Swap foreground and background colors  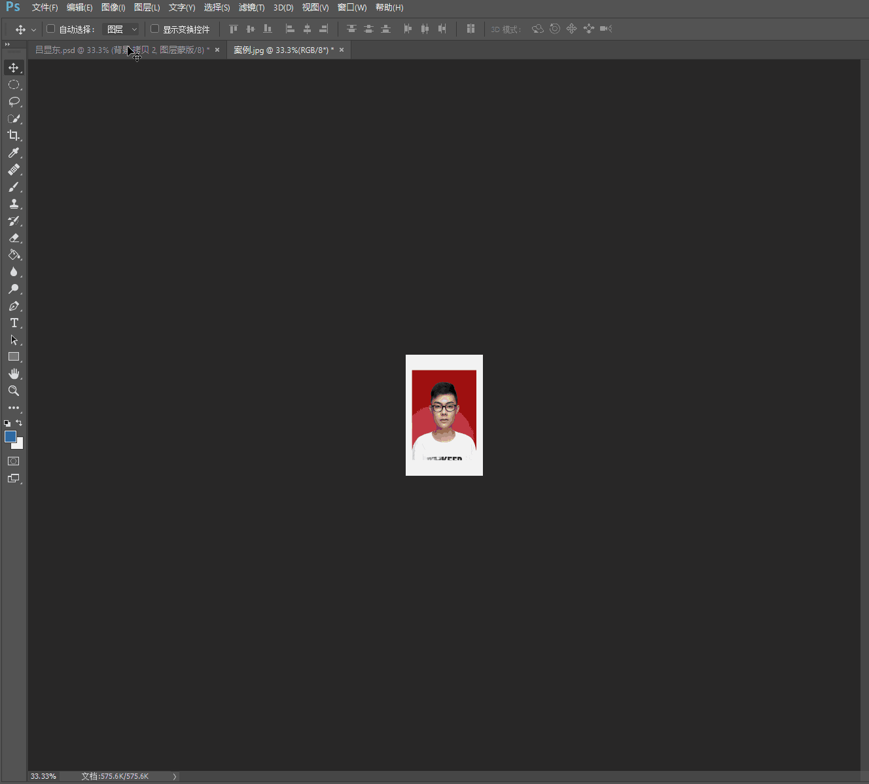(19, 423)
